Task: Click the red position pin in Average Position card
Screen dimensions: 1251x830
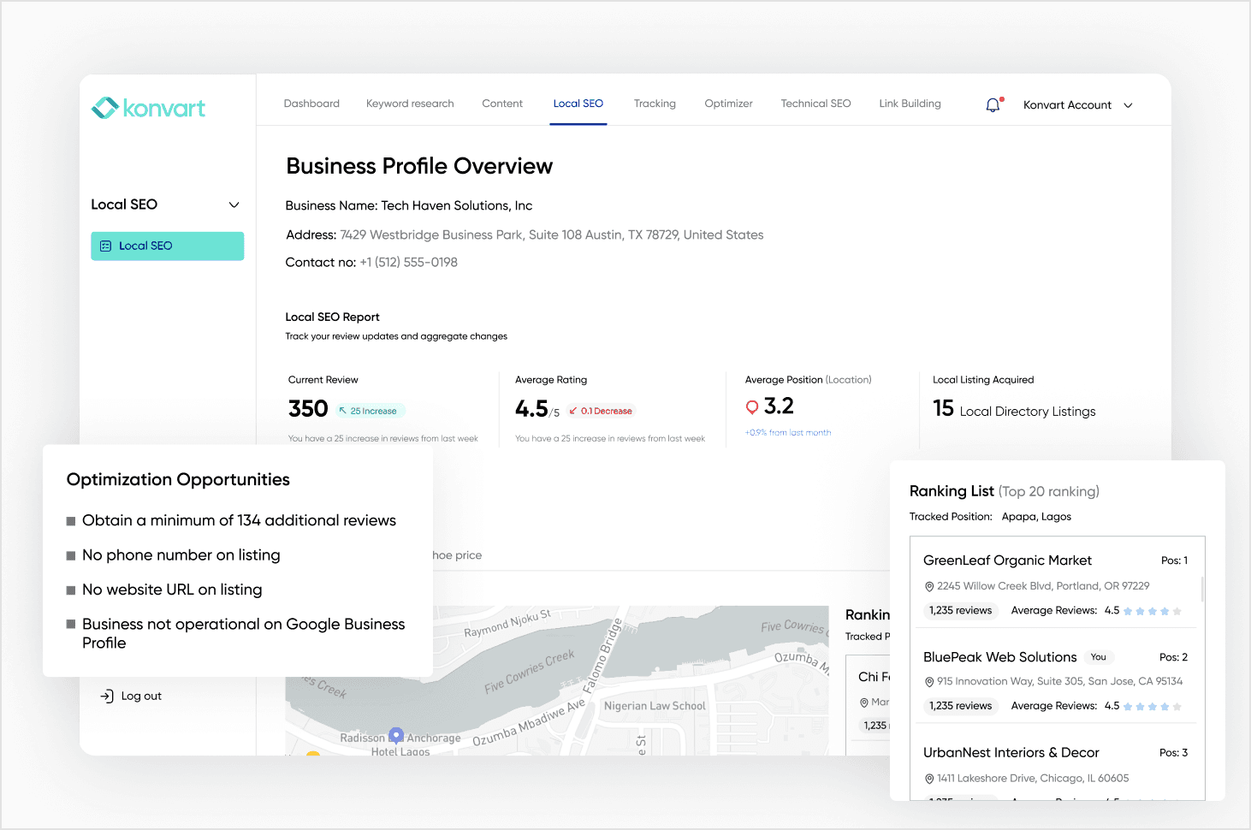Action: point(752,406)
